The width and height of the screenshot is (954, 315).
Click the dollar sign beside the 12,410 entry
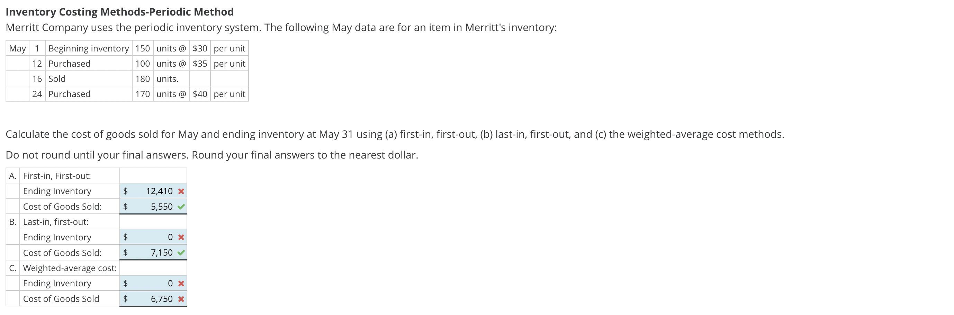(x=126, y=191)
